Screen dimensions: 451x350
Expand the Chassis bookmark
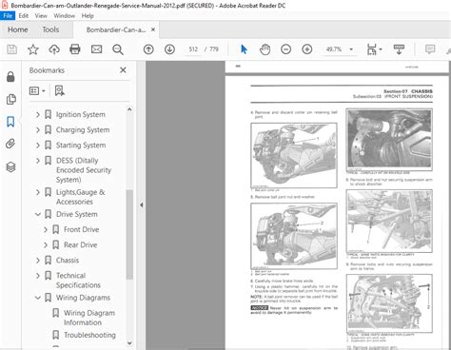point(38,260)
